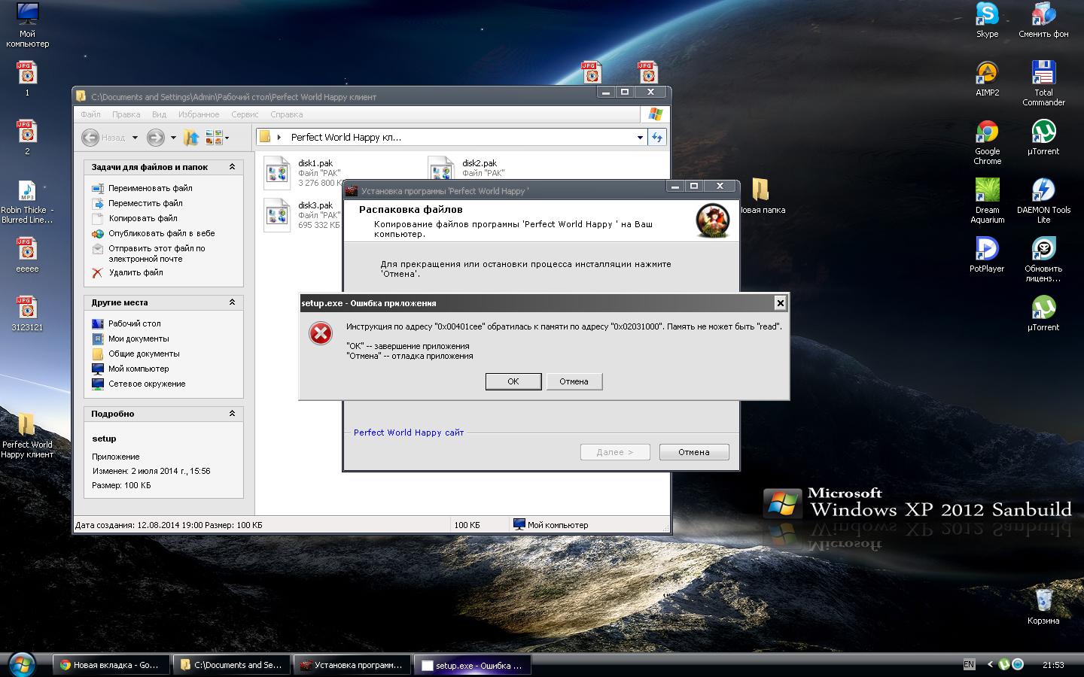Open Google Chrome desktop shortcut
1084x677 pixels.
[x=987, y=132]
